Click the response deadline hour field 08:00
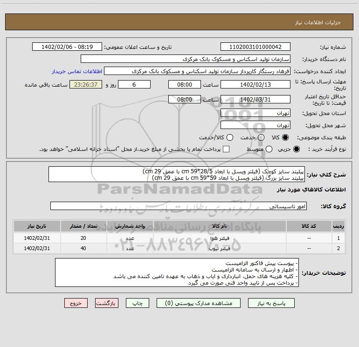359x347 pixels. pos(185,84)
